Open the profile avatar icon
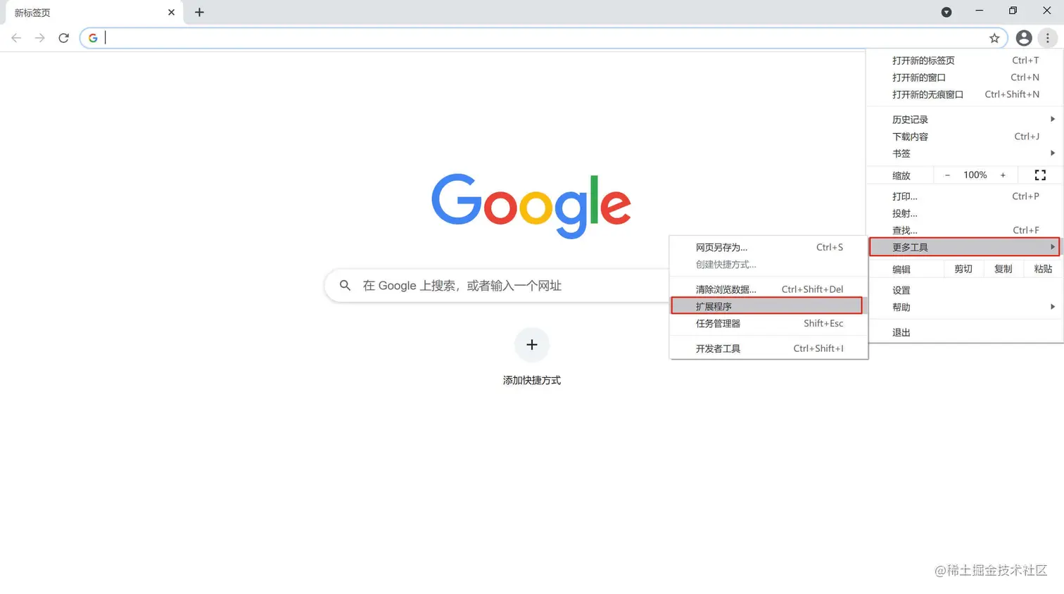This screenshot has height=594, width=1064. (1024, 38)
